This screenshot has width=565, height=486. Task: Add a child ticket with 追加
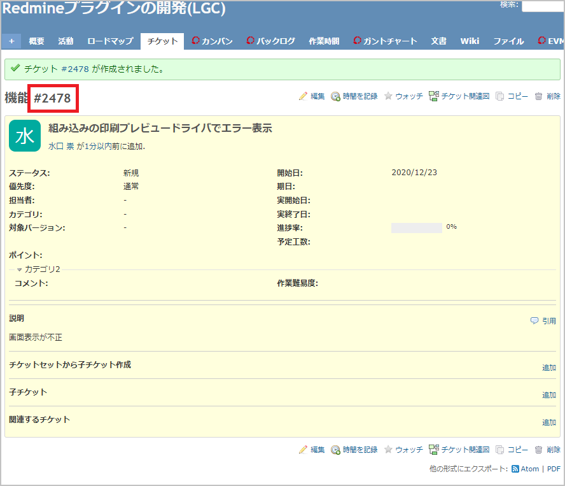coord(548,395)
